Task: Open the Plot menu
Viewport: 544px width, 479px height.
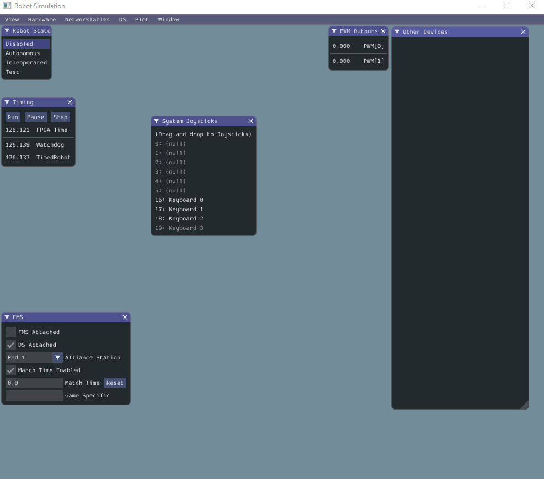Action: tap(142, 19)
